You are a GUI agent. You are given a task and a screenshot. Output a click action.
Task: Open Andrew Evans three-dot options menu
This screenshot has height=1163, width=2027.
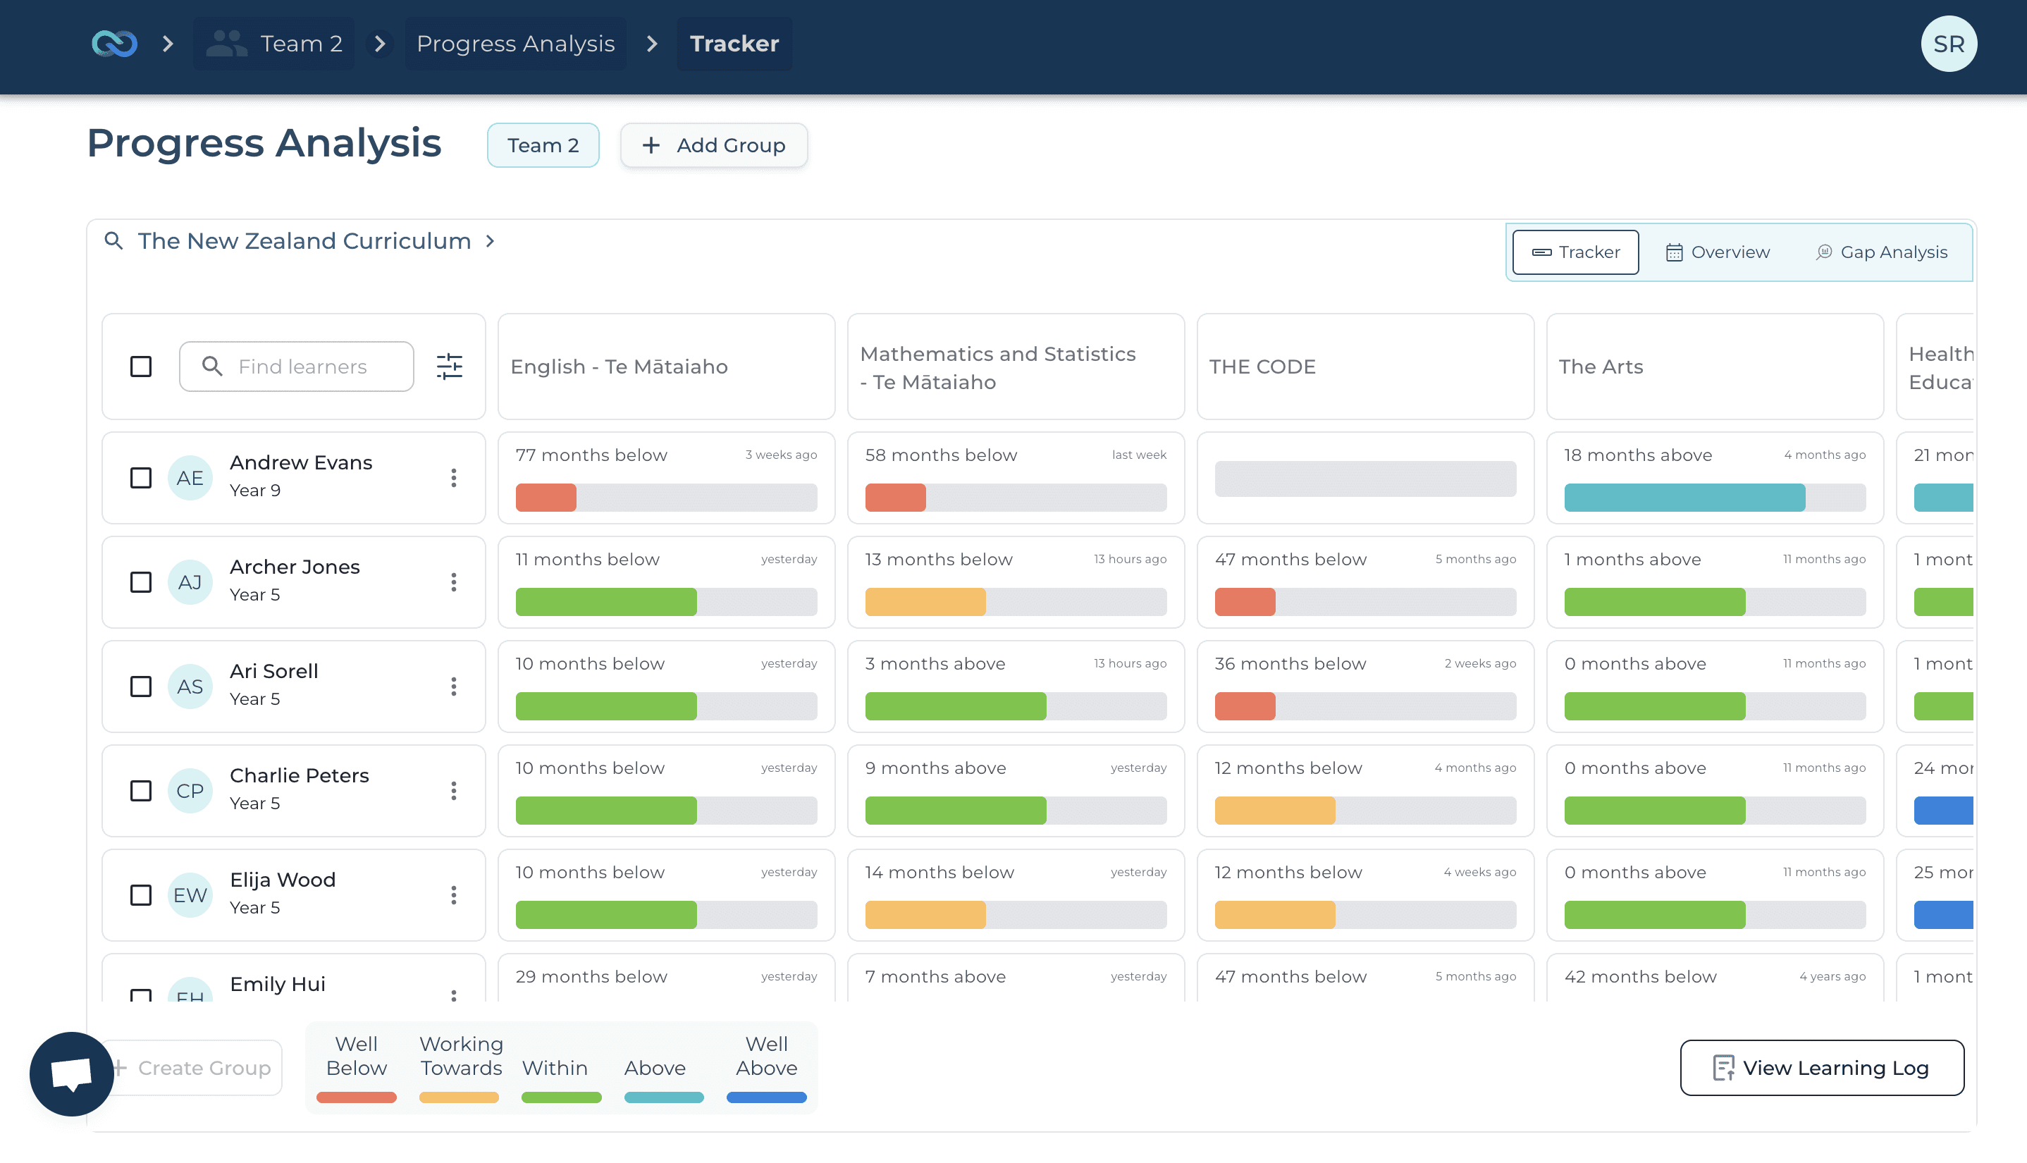(x=454, y=478)
